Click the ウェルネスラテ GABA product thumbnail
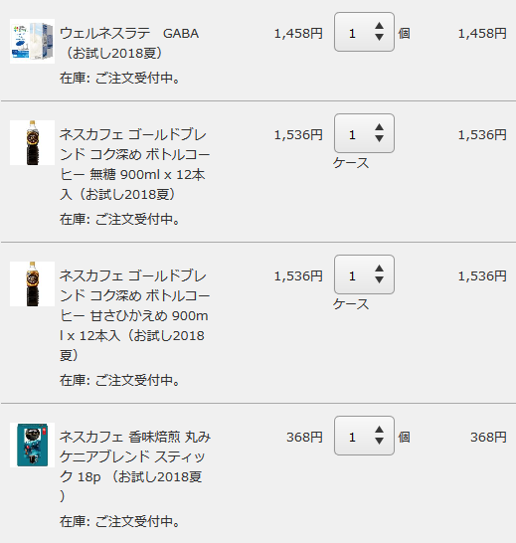 (x=32, y=41)
